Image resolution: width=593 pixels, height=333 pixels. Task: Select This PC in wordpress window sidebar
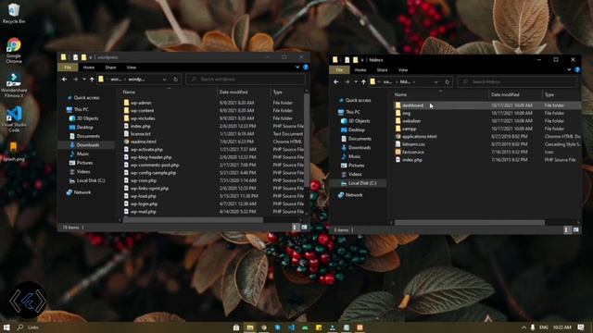(81, 109)
